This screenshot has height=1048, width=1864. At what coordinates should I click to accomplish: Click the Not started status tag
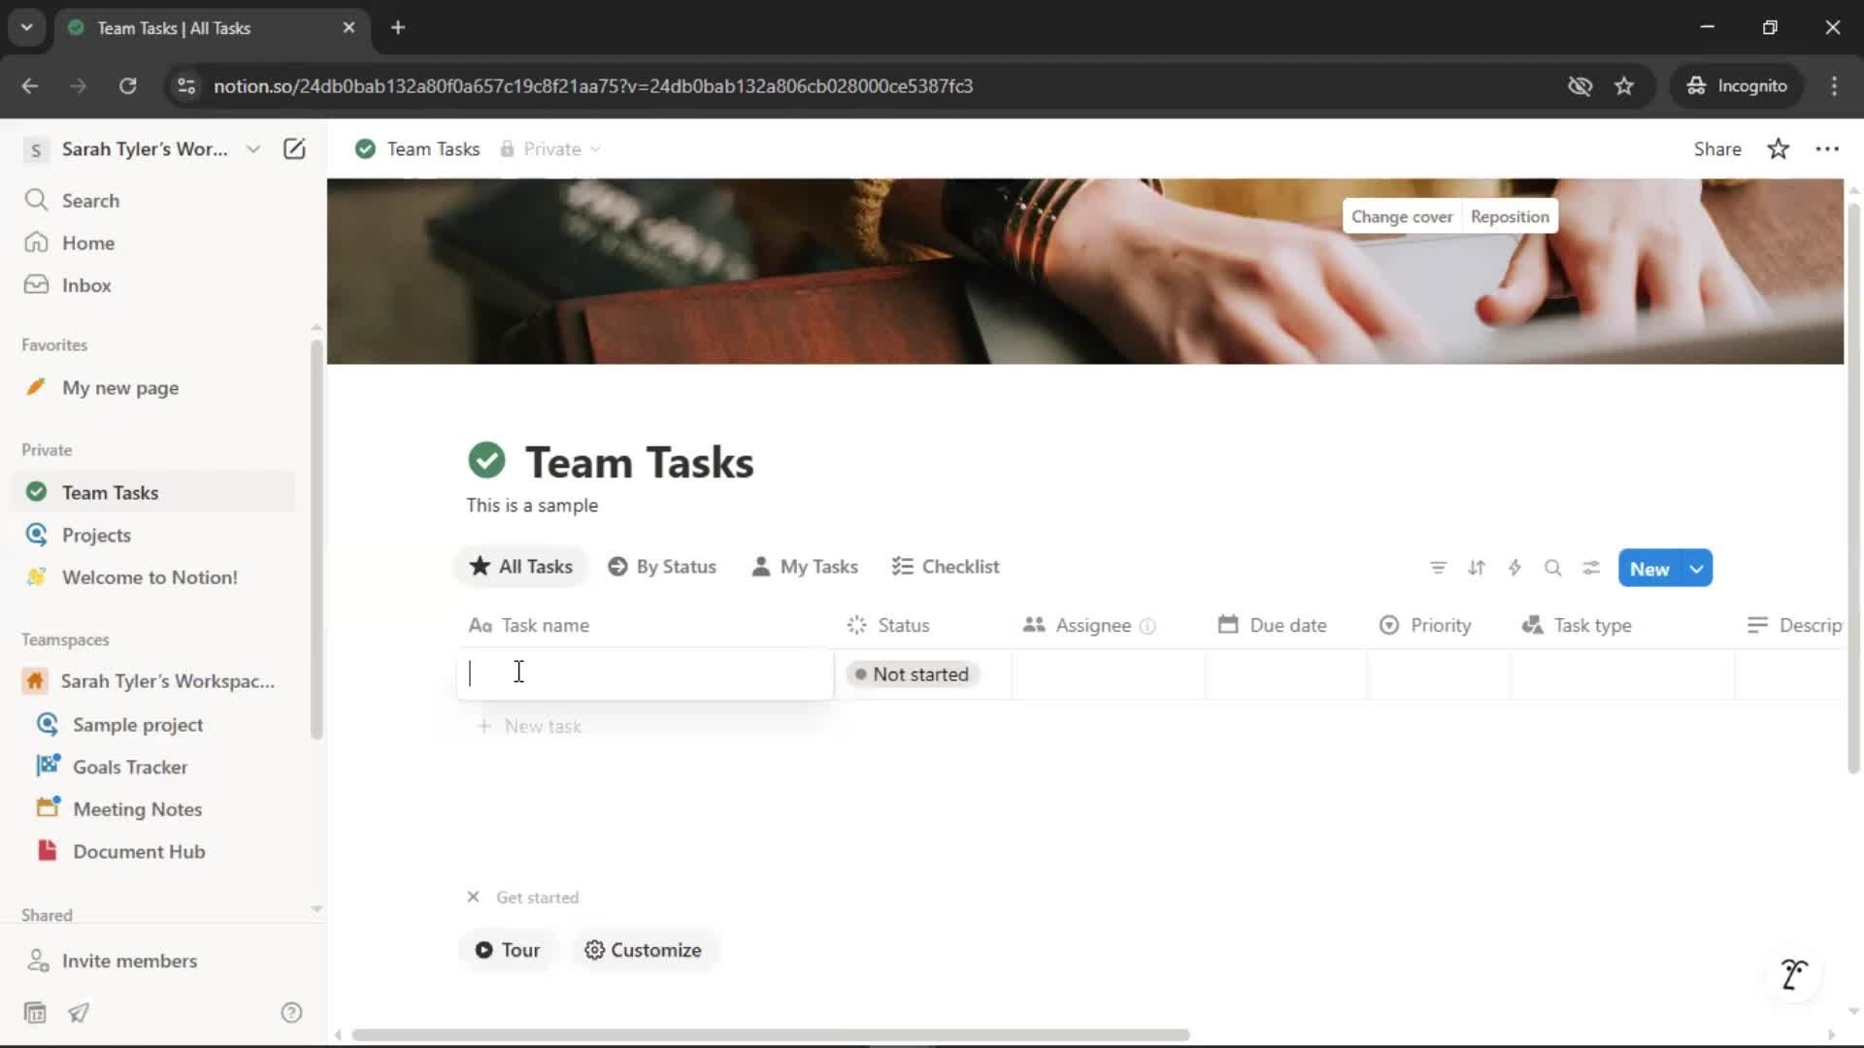913,674
